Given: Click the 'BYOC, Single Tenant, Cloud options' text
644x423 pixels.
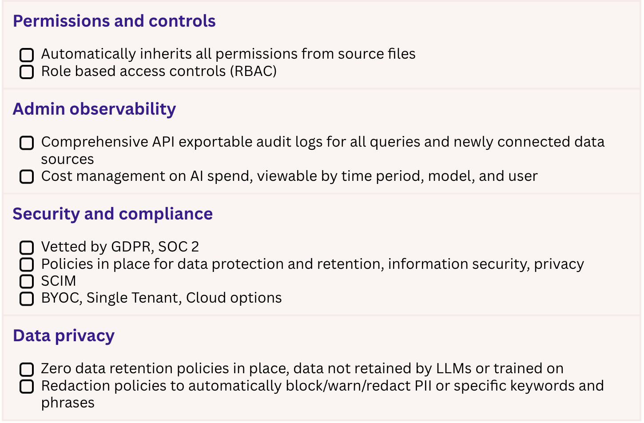Looking at the screenshot, I should click(162, 298).
